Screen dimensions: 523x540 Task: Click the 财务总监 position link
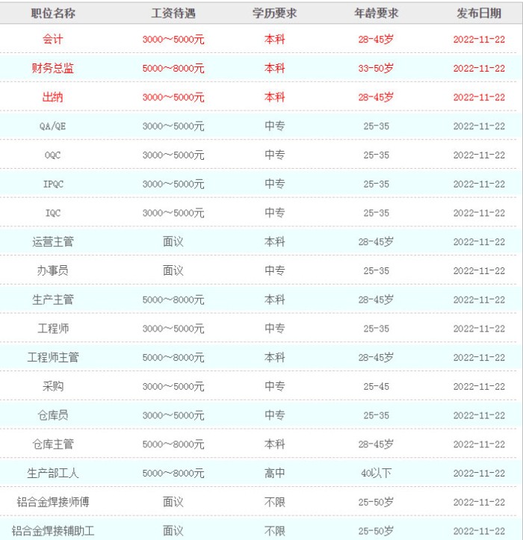[x=53, y=69]
